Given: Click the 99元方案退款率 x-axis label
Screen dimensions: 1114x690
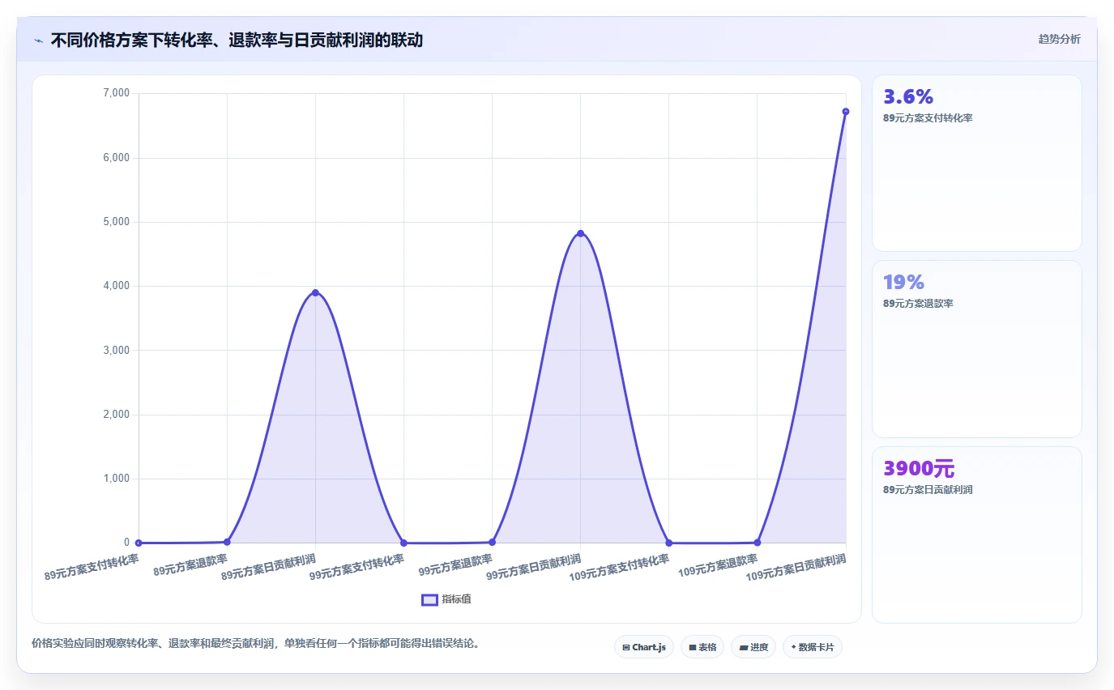Looking at the screenshot, I should (x=455, y=564).
